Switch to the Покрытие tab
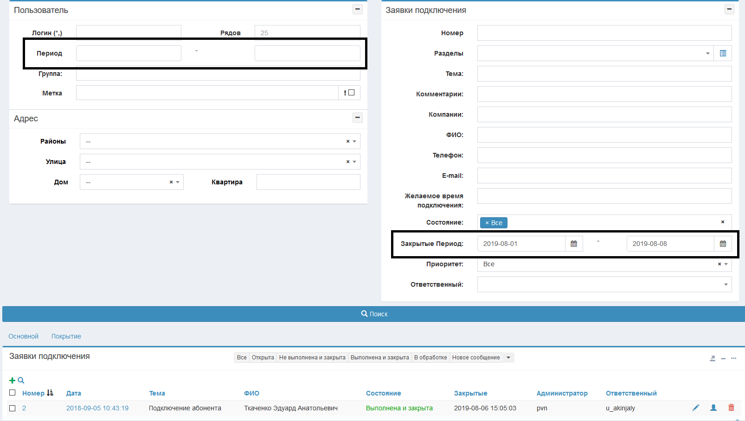This screenshot has width=745, height=421. pos(66,336)
